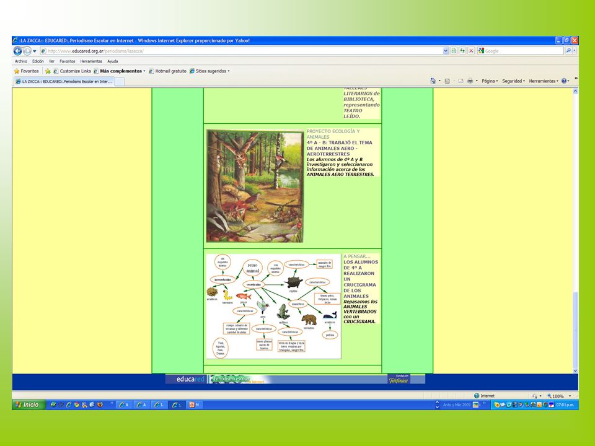Click the Fundación Telefónica logo

399,379
